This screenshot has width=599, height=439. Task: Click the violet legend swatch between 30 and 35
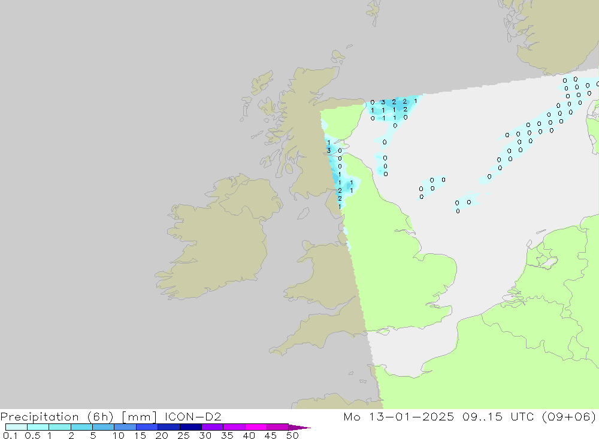(x=212, y=427)
